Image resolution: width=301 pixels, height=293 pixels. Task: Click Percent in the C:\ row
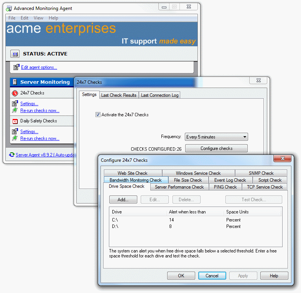233,220
